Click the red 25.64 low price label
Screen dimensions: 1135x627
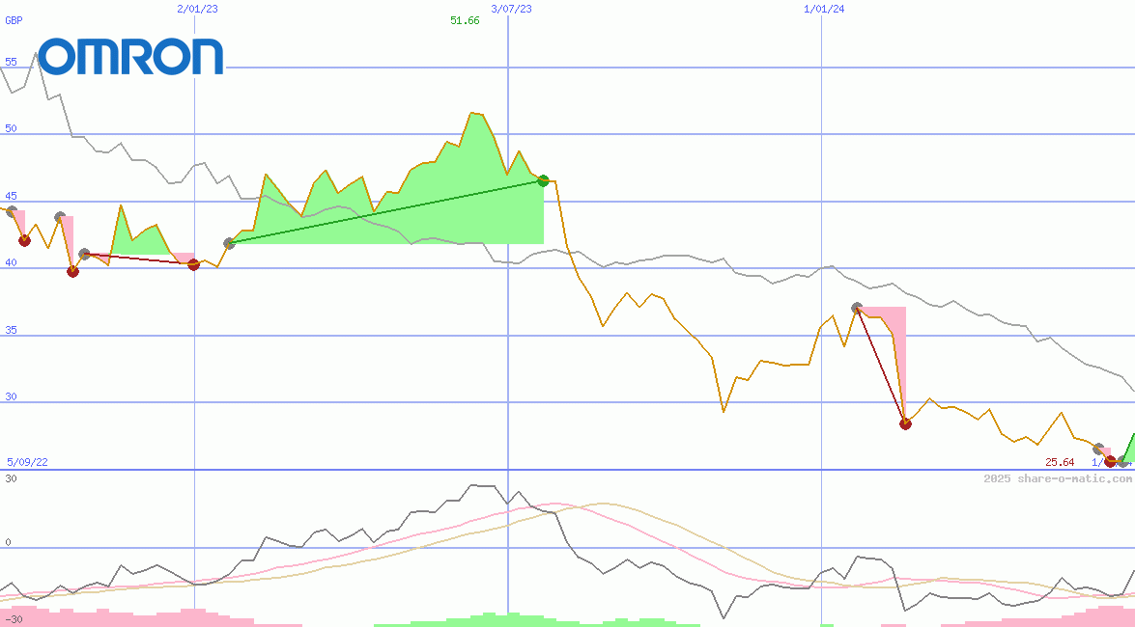[x=1060, y=462]
